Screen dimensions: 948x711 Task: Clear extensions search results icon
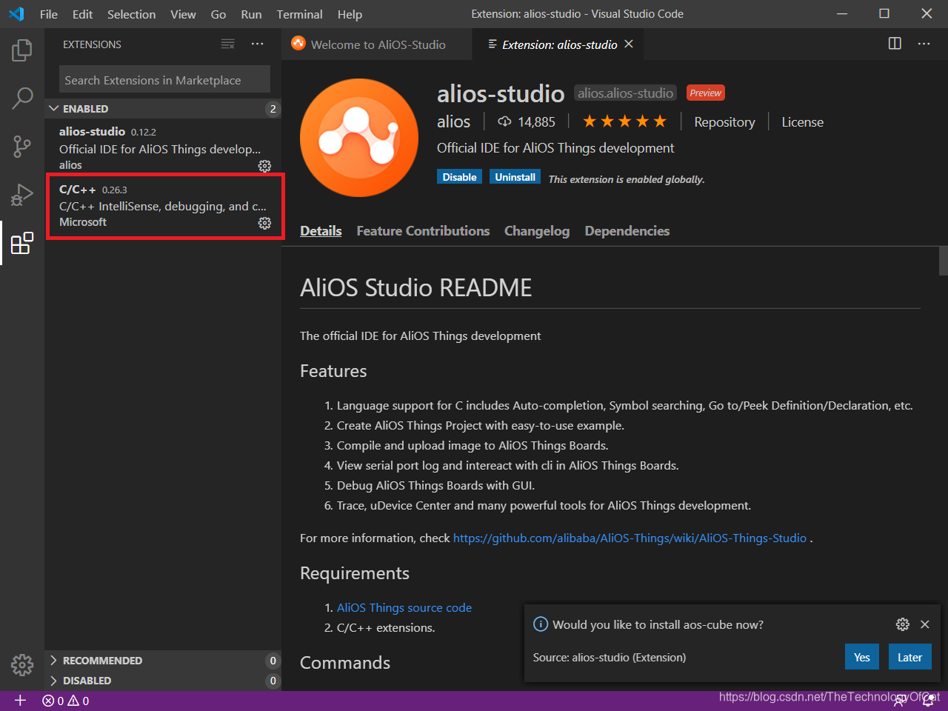(228, 44)
